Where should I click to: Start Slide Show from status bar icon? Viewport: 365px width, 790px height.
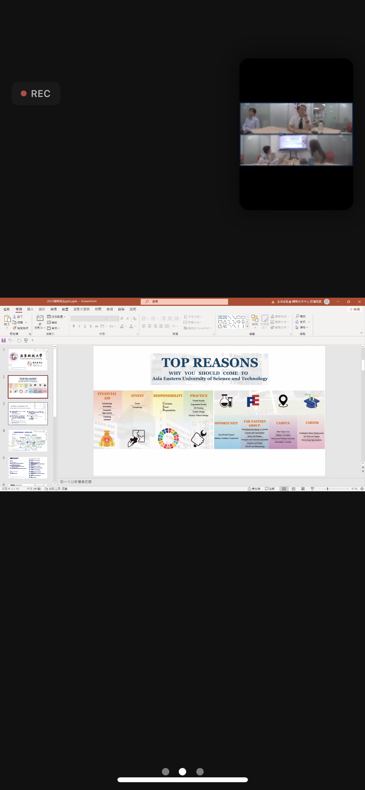coord(312,489)
